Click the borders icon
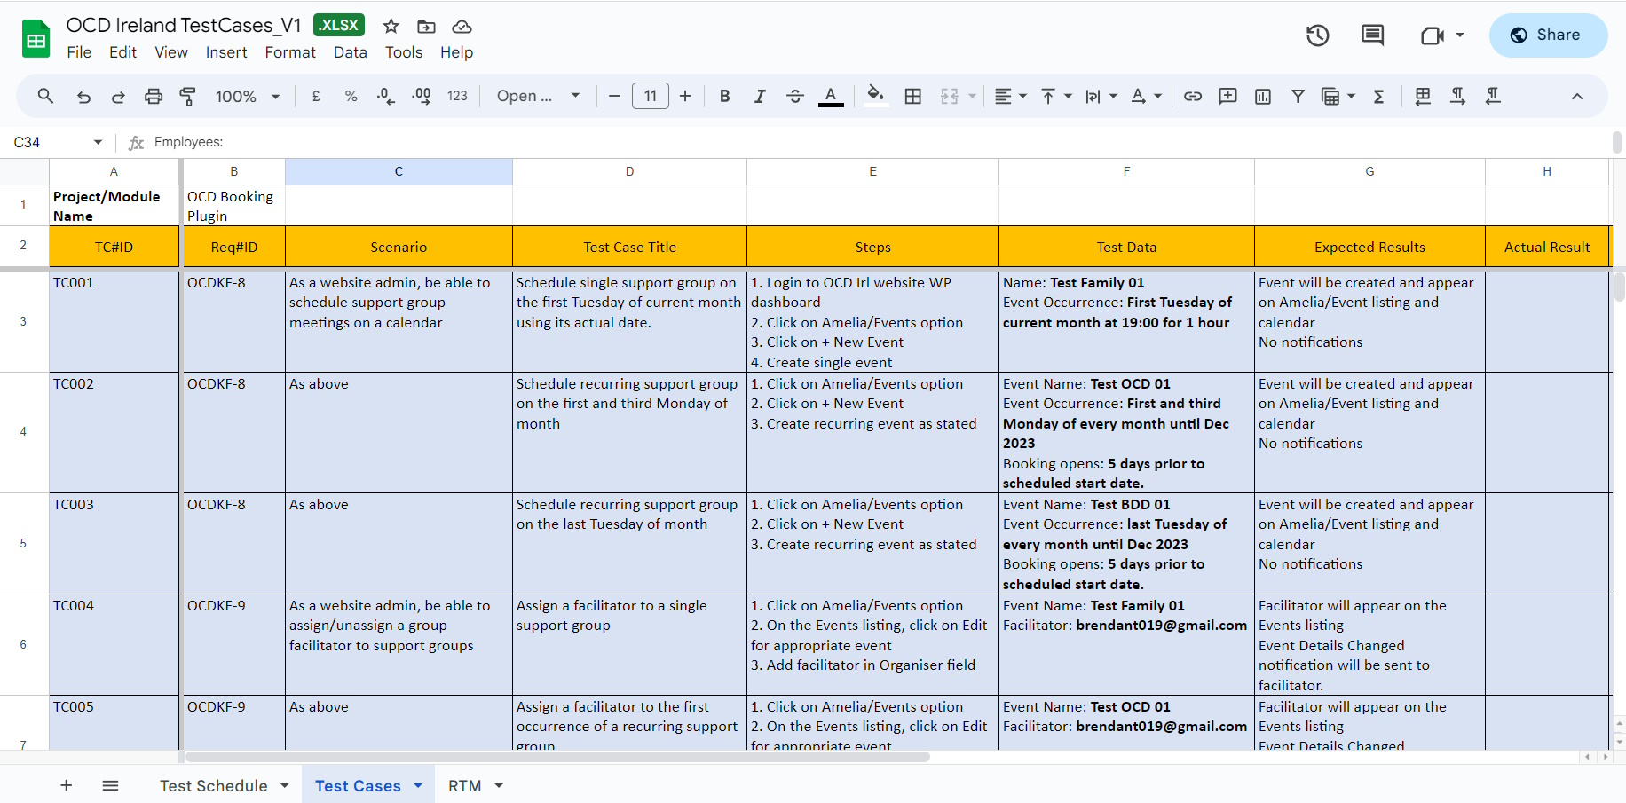This screenshot has width=1626, height=803. pyautogui.click(x=912, y=96)
